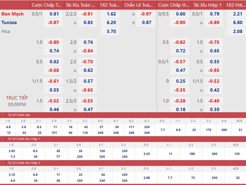246x185 pixels.
Task: Pick Tunisia full-match 1X2 odds 6.20
Action: pos(111,23)
